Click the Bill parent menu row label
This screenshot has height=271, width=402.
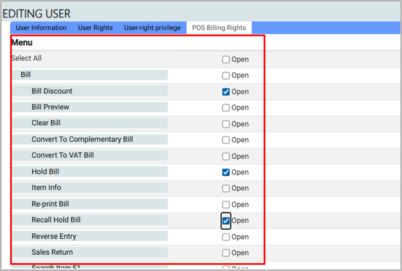click(x=26, y=75)
